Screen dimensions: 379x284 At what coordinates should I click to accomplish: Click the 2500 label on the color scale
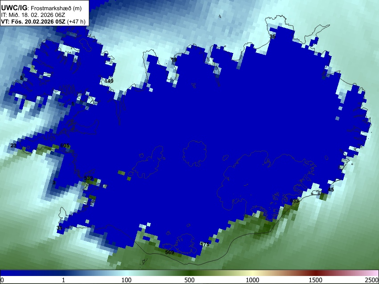[372, 280]
